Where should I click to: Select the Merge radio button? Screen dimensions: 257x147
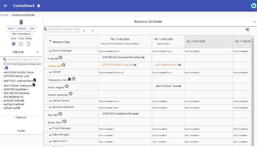click(x=28, y=44)
